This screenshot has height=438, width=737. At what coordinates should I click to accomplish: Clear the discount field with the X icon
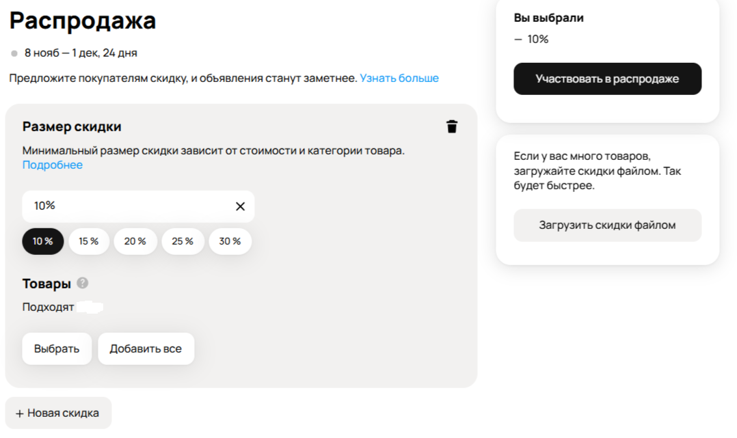[x=240, y=206]
